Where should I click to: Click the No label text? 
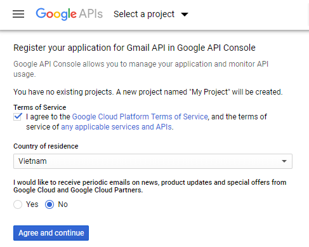(63, 204)
